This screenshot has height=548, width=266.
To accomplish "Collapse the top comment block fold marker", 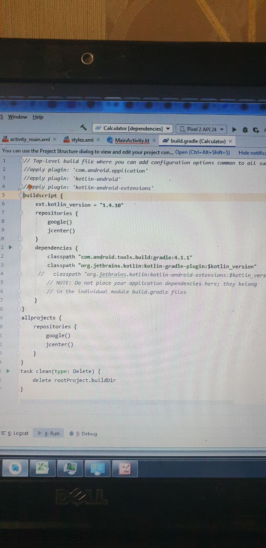I will pos(21,161).
